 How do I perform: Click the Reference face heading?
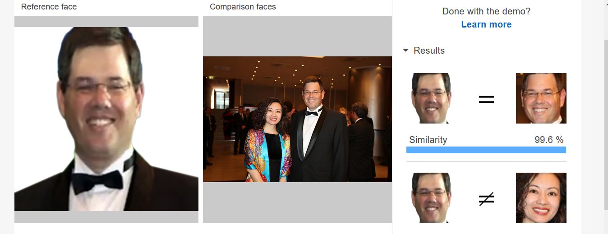pos(49,7)
